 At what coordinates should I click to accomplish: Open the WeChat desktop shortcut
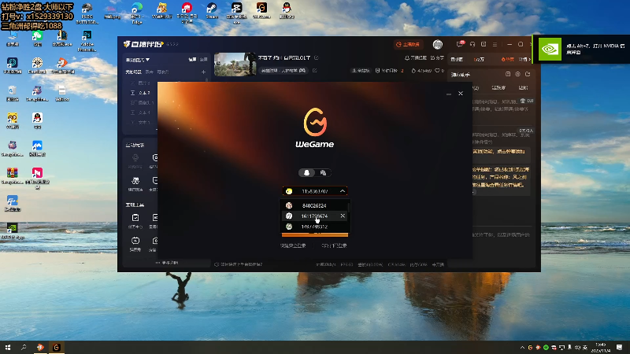click(37, 39)
